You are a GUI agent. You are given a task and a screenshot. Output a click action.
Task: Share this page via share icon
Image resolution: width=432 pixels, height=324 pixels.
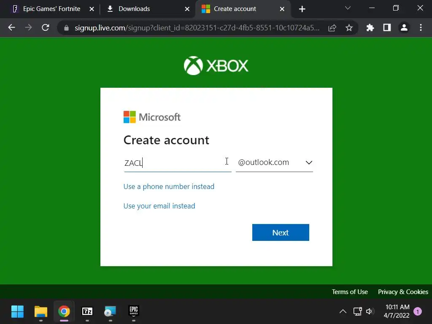click(332, 28)
